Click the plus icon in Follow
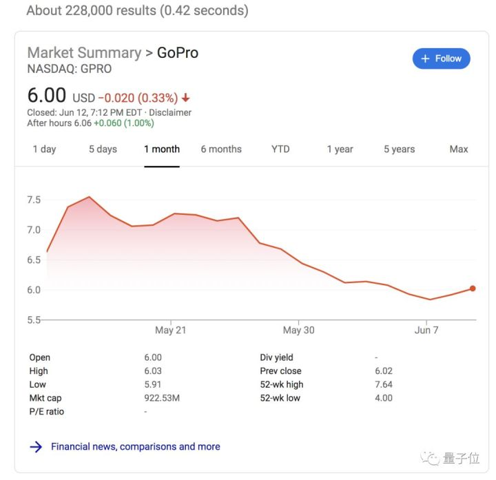The width and height of the screenshot is (496, 480). coord(425,59)
